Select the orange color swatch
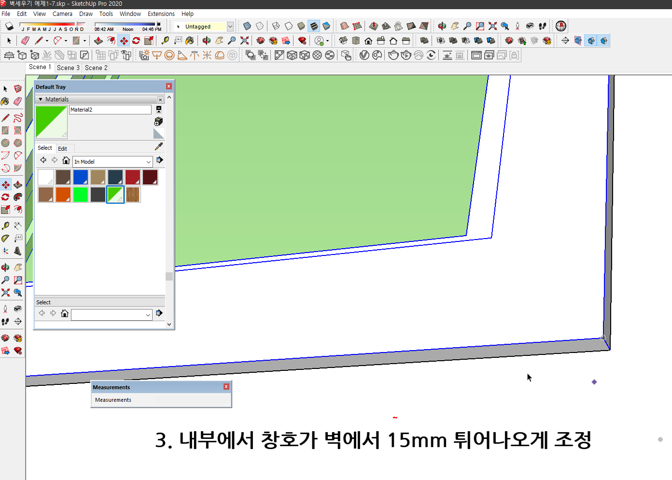 tap(63, 195)
